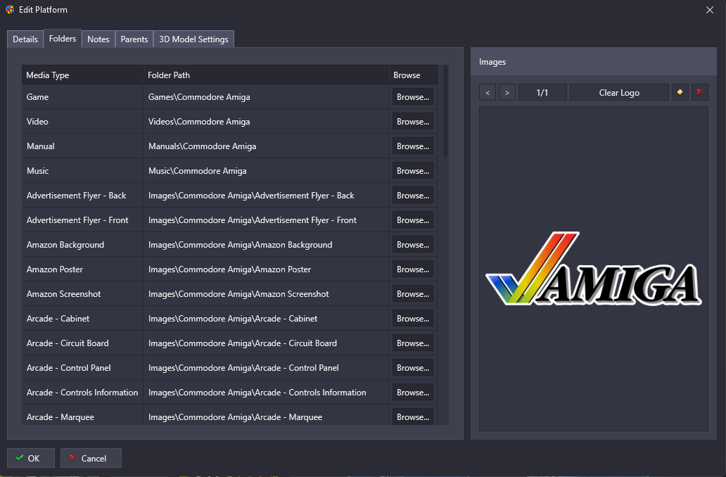Click the folders list vertical scrollbar

coord(445,110)
